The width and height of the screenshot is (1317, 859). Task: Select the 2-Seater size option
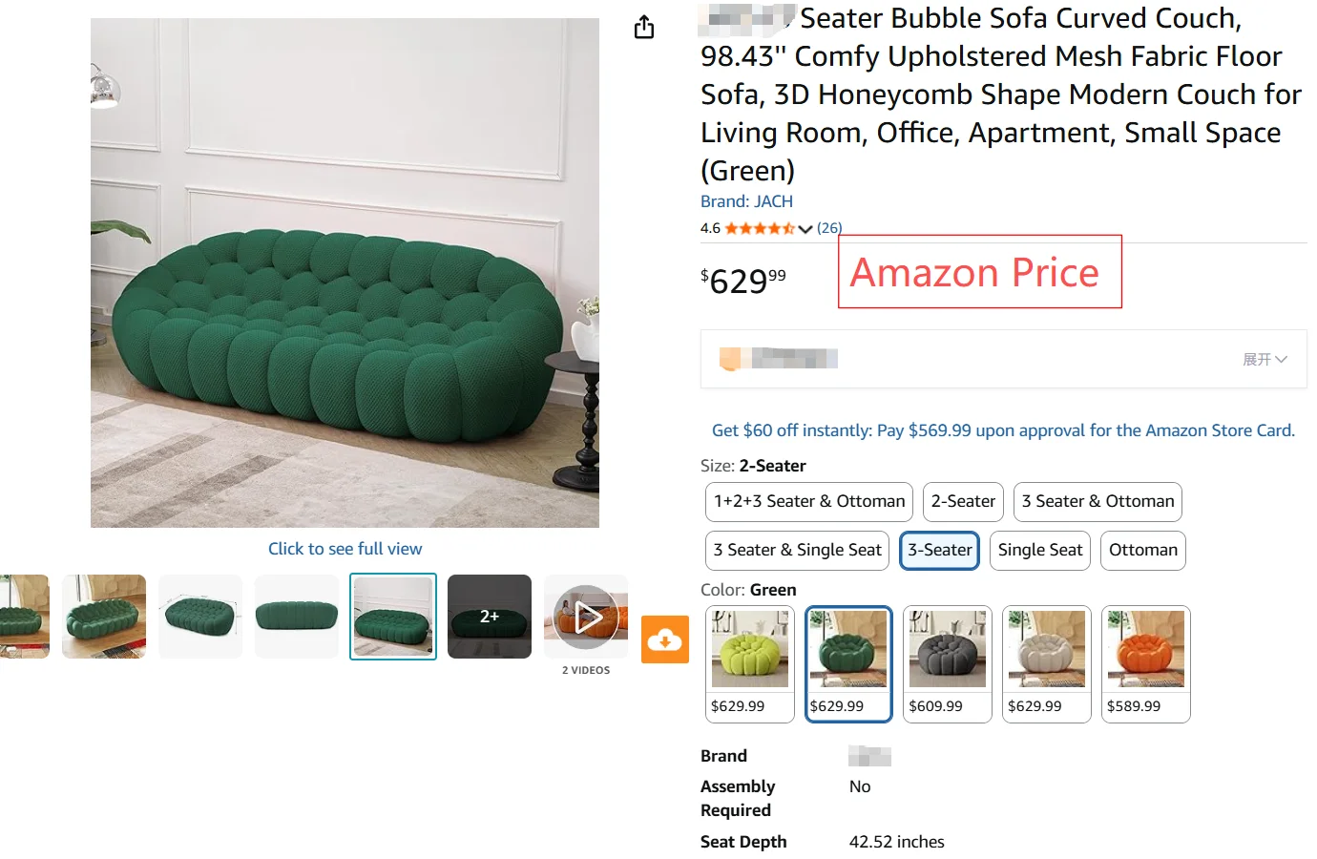click(x=963, y=502)
